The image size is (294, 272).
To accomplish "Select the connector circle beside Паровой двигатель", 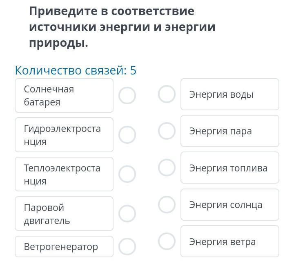I will (127, 213).
